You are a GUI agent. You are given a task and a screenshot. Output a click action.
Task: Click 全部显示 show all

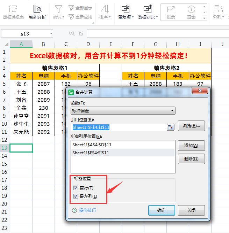[x=80, y=8]
